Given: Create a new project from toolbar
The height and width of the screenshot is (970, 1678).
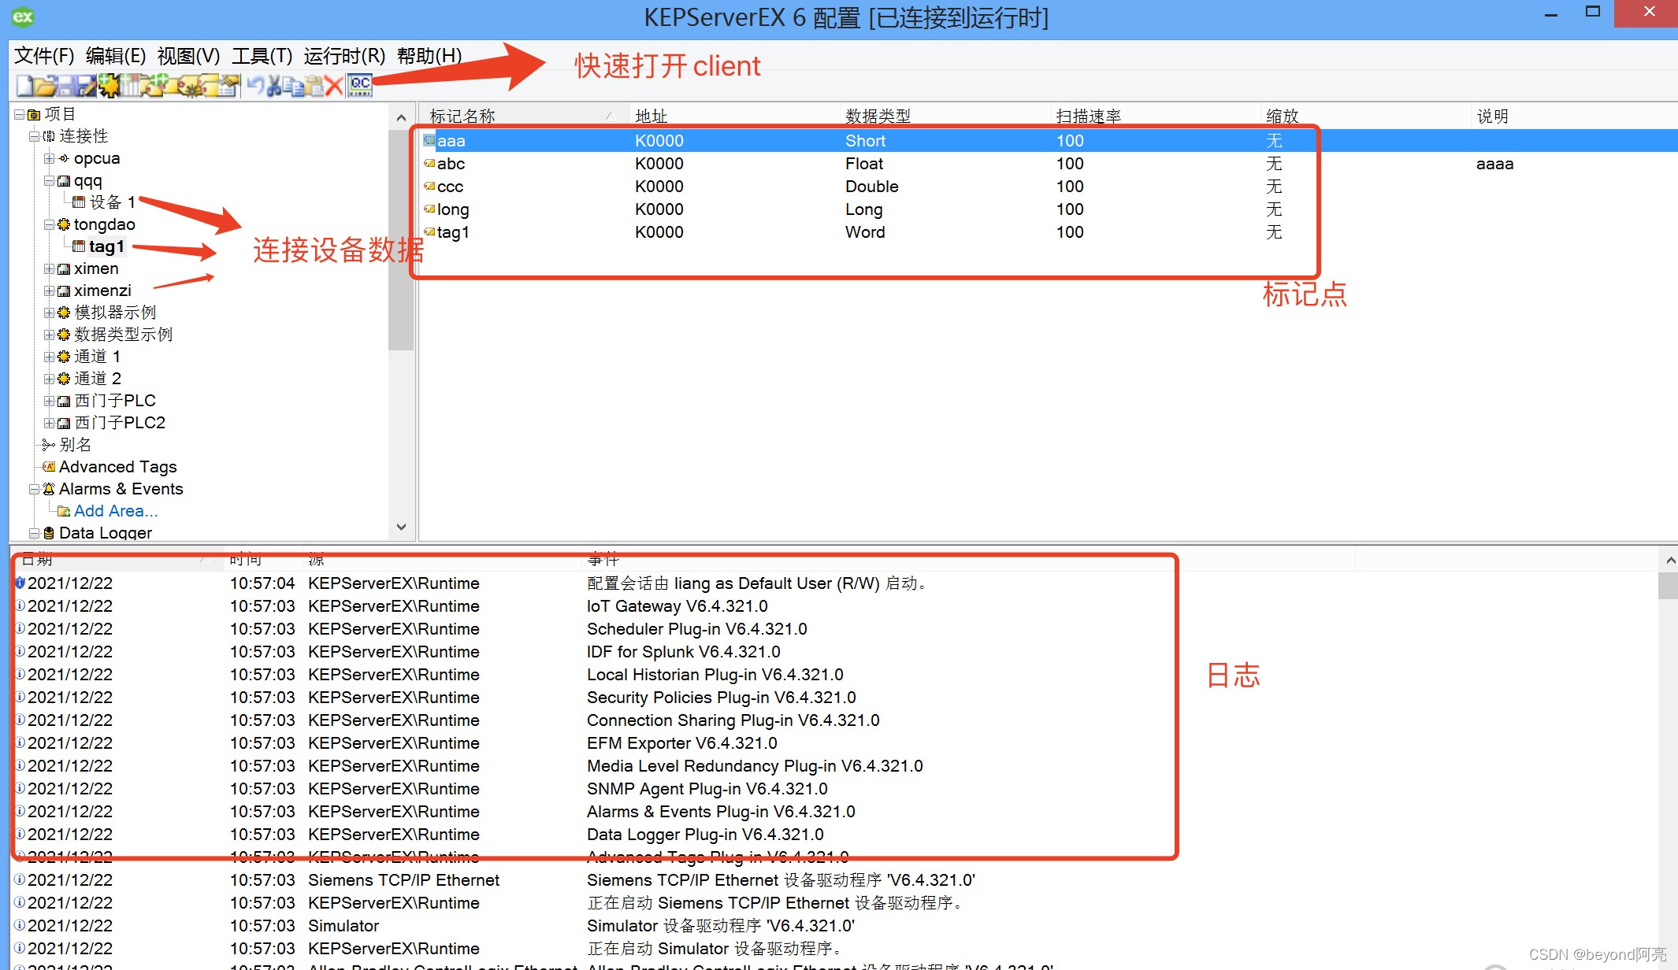Looking at the screenshot, I should point(24,85).
